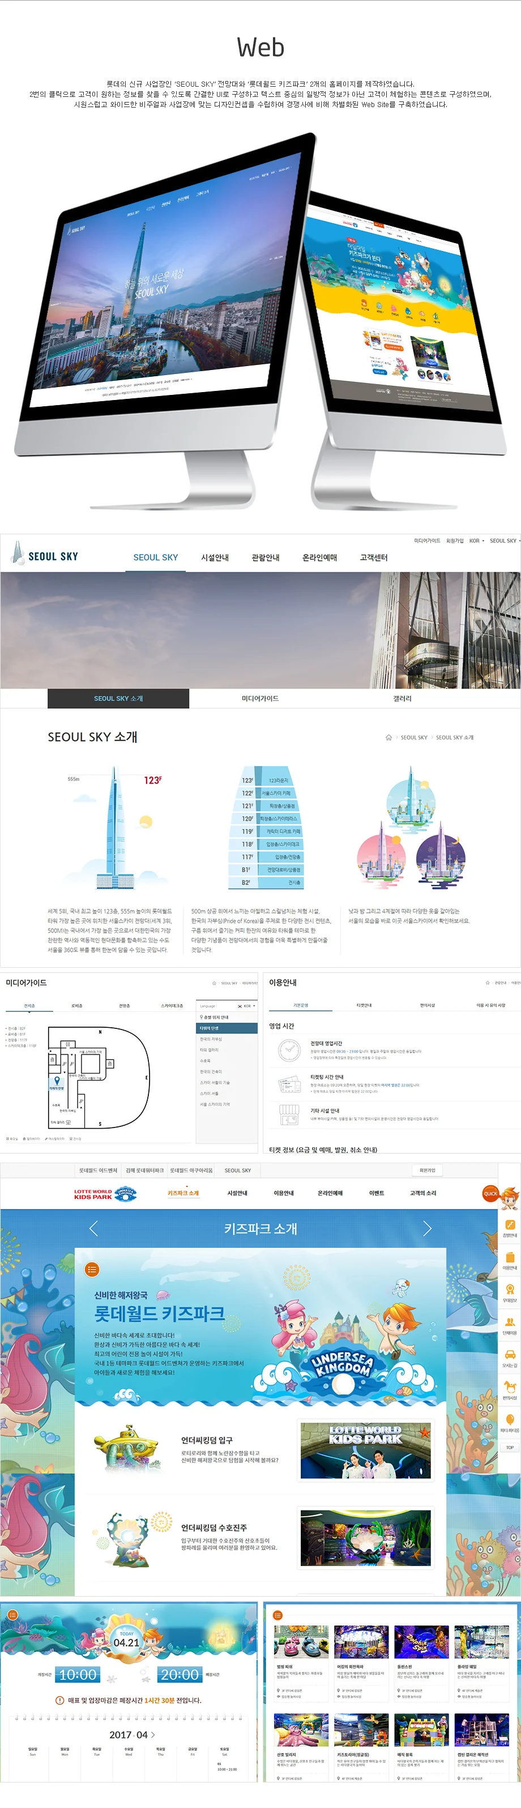The height and width of the screenshot is (1808, 521).
Task: Click the orange list menu icon on intro card
Action: 92,1270
